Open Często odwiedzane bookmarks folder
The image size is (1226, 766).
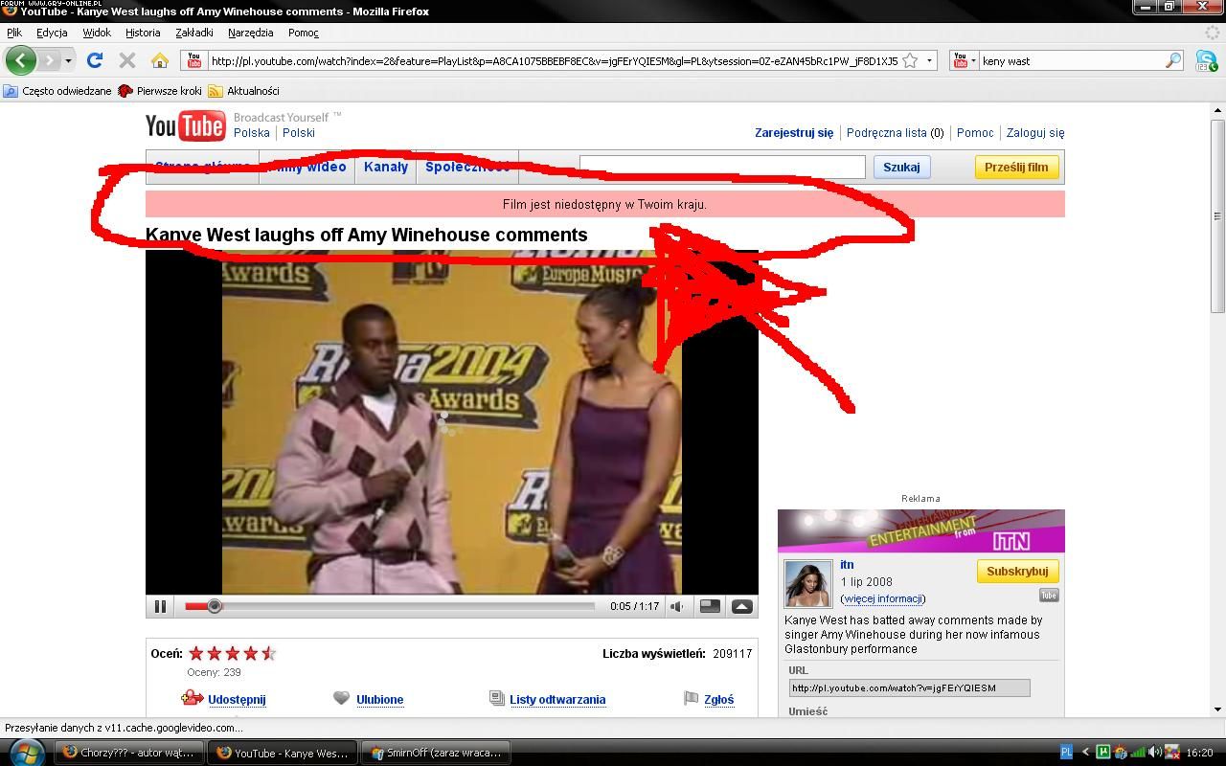pos(57,91)
